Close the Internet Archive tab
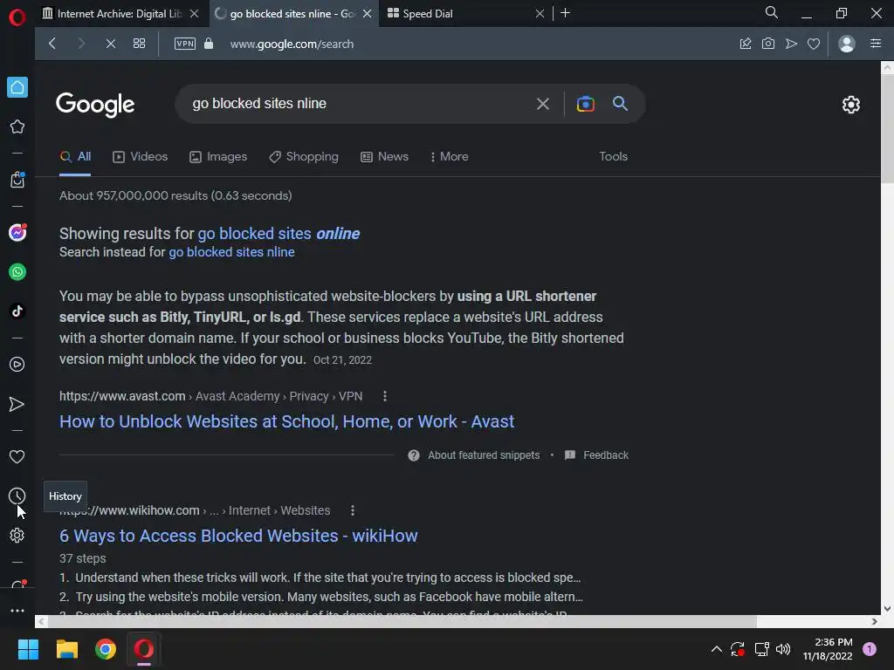 [195, 14]
